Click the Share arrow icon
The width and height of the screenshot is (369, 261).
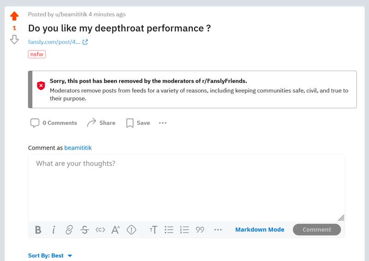91,122
